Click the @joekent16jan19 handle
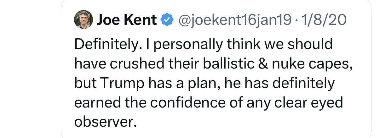380x138 pixels. [x=235, y=20]
